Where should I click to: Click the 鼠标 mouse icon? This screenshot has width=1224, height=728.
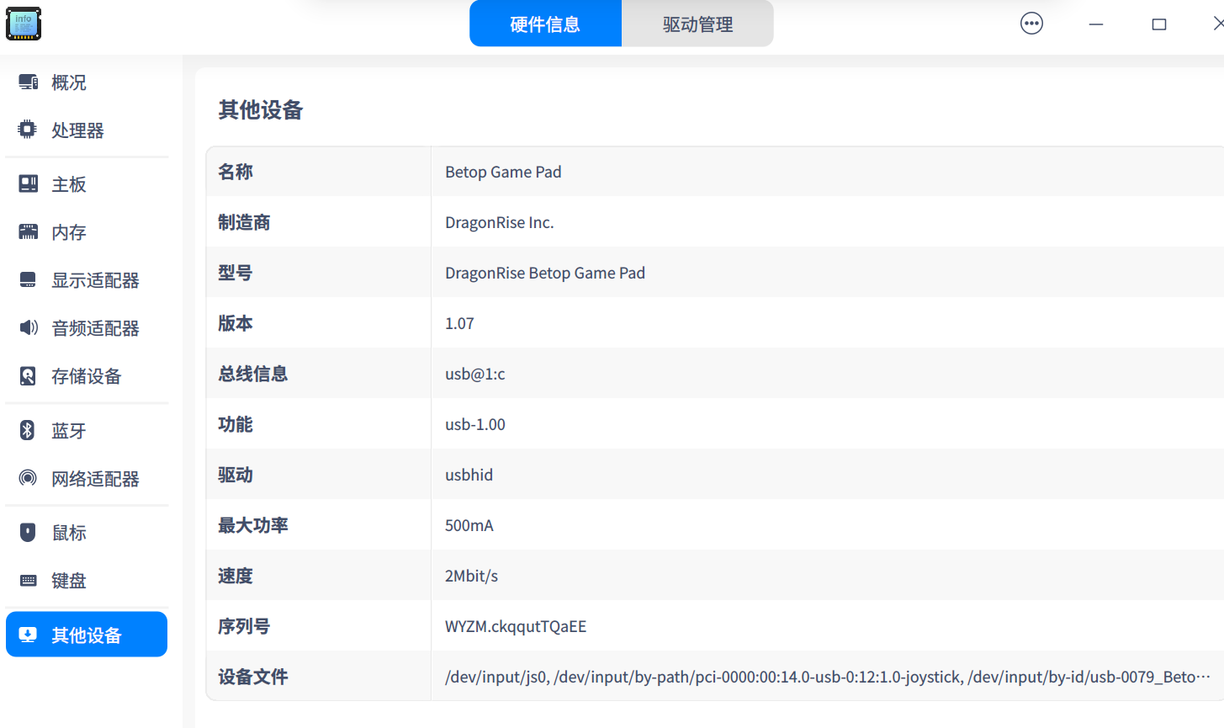(28, 532)
